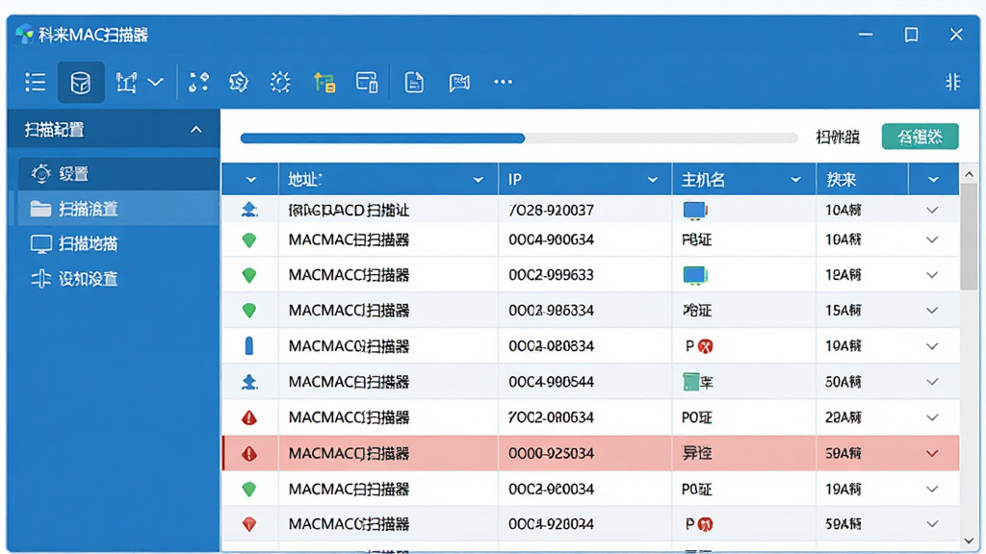Open the list view icon in the toolbar
The height and width of the screenshot is (554, 986).
(36, 83)
